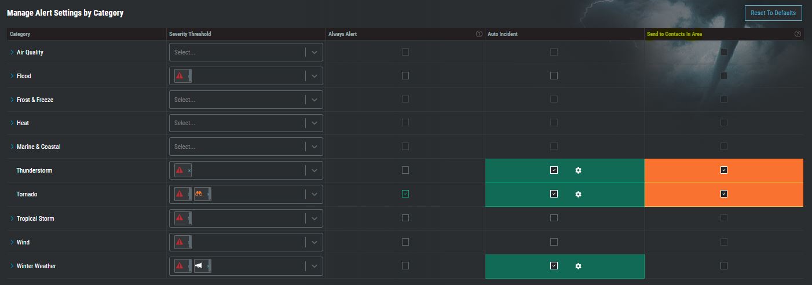The image size is (812, 285).
Task: Click the Severity Threshold column header
Action: pyautogui.click(x=190, y=34)
